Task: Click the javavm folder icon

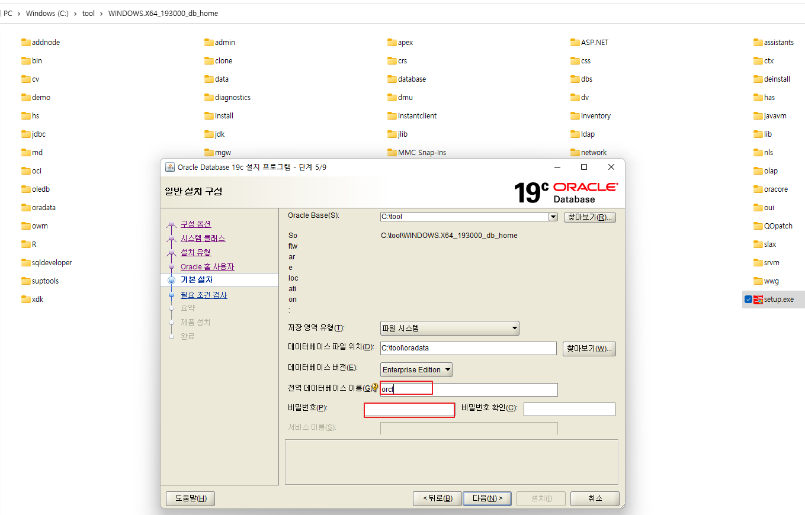Action: 758,116
